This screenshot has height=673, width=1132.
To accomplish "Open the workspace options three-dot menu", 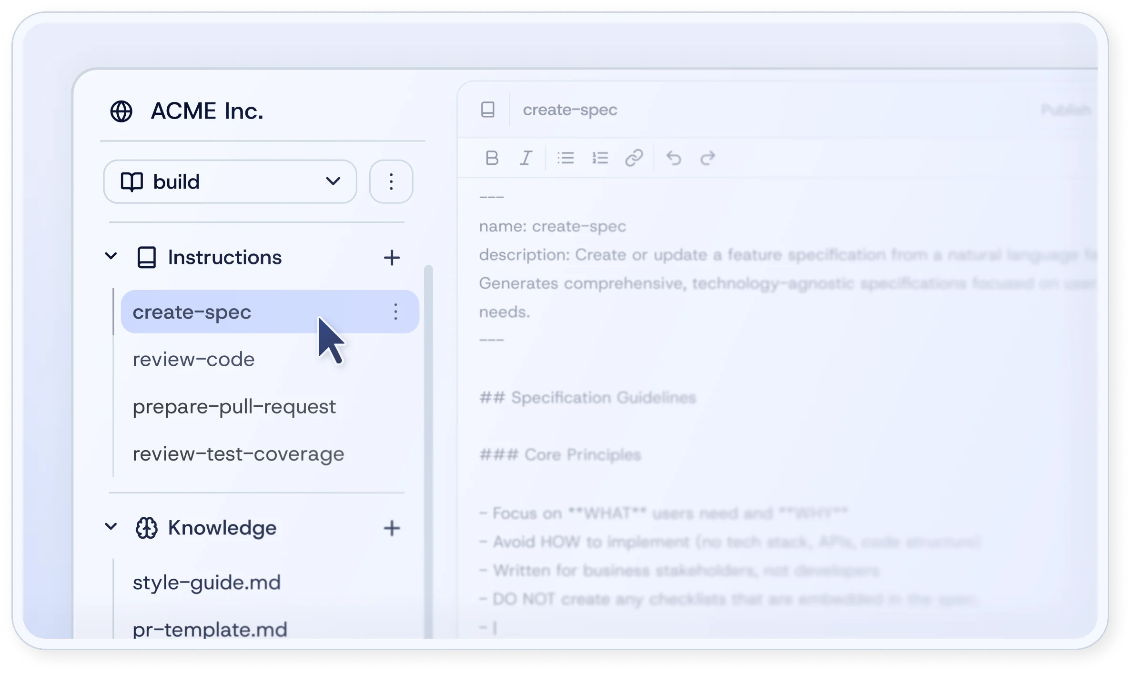I will coord(391,181).
